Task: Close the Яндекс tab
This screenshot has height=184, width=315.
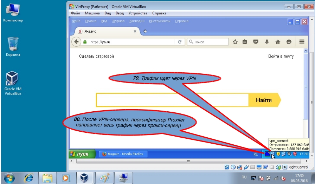Action: pyautogui.click(x=135, y=31)
